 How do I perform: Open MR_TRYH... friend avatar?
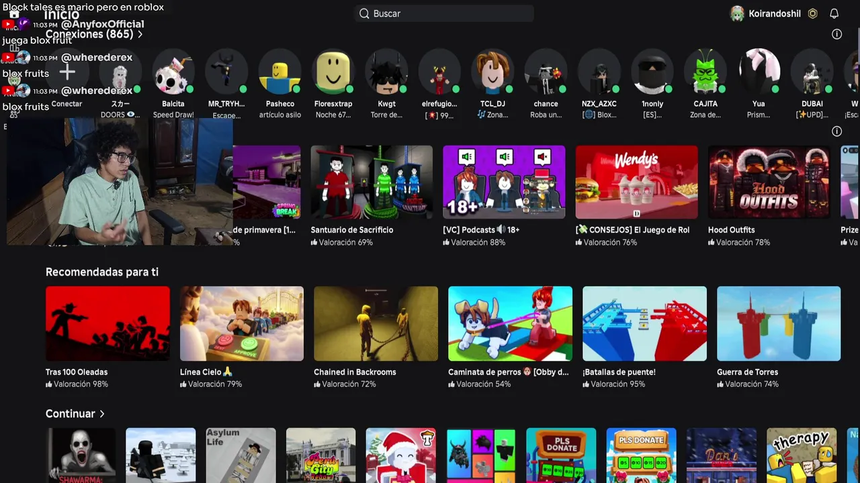[x=226, y=71]
